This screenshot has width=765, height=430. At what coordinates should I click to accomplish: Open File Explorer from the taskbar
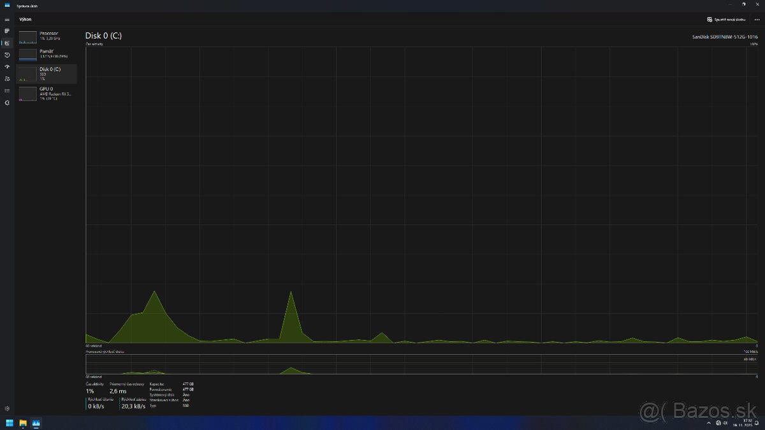click(23, 422)
